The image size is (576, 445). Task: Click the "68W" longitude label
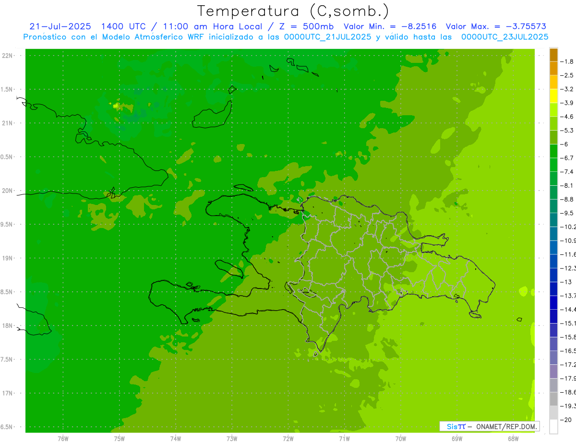[513, 439]
